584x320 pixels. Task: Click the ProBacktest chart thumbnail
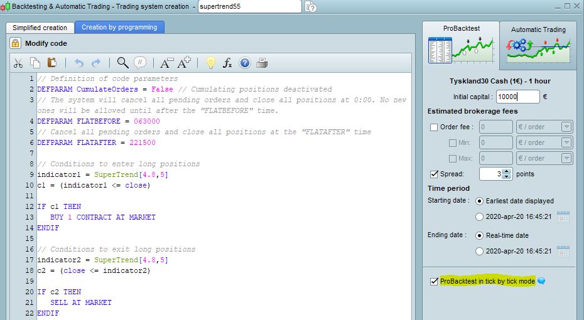coord(461,50)
